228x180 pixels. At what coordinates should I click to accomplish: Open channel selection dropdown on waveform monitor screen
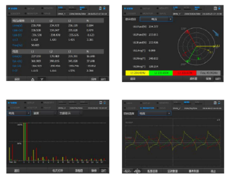(155, 113)
